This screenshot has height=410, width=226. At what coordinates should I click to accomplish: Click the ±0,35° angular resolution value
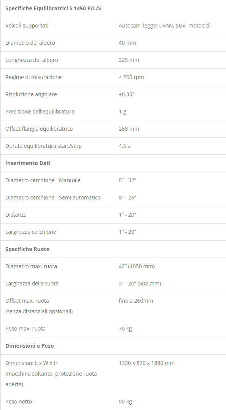(x=127, y=94)
